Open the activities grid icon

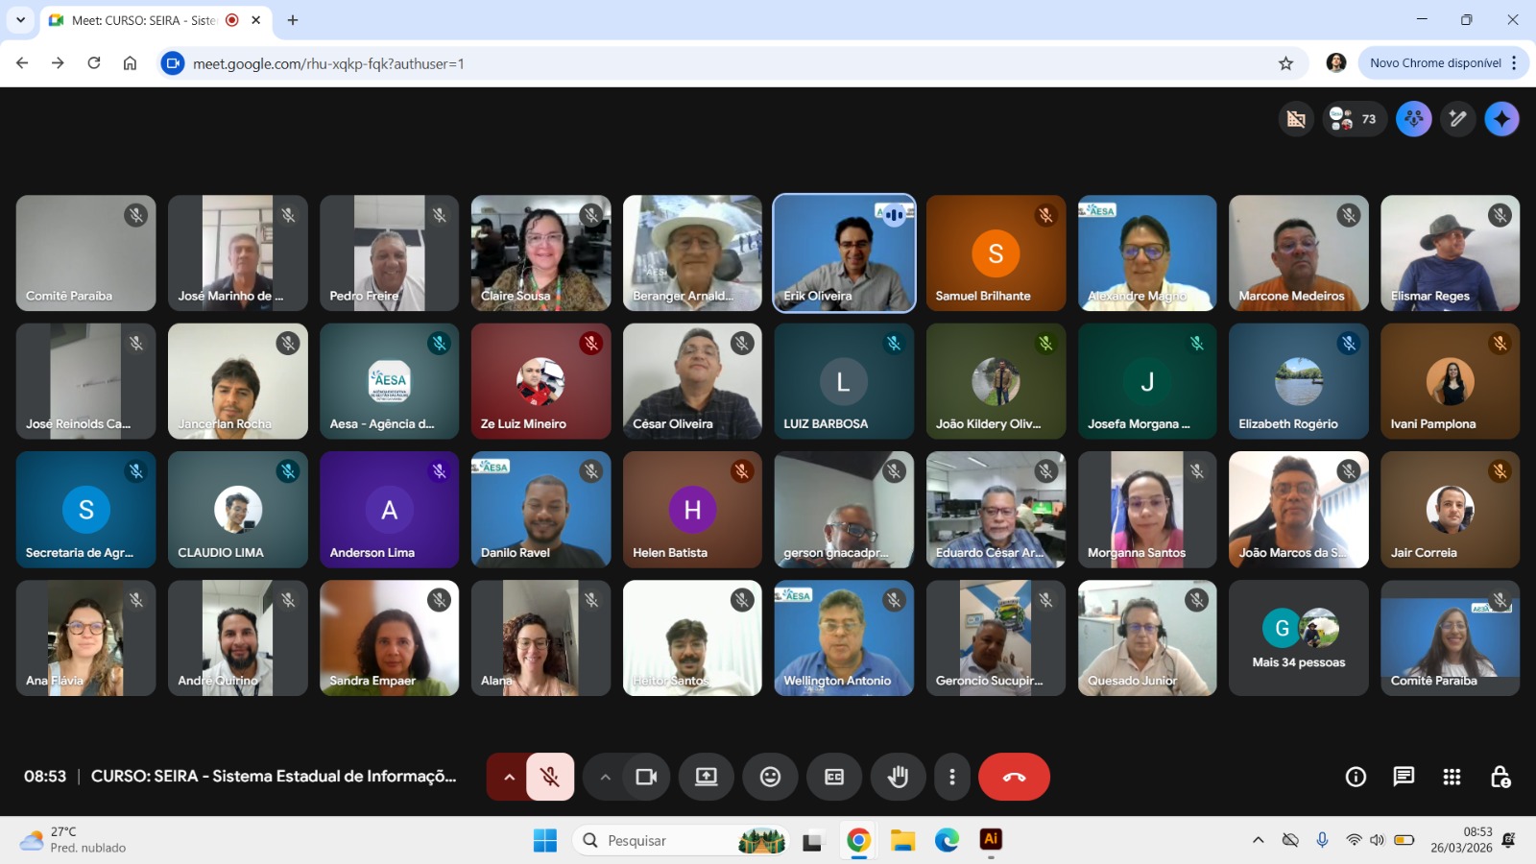click(x=1452, y=777)
